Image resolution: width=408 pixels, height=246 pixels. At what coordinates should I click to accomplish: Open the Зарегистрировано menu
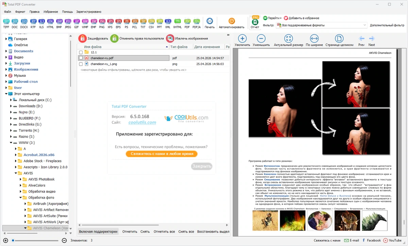(89, 12)
